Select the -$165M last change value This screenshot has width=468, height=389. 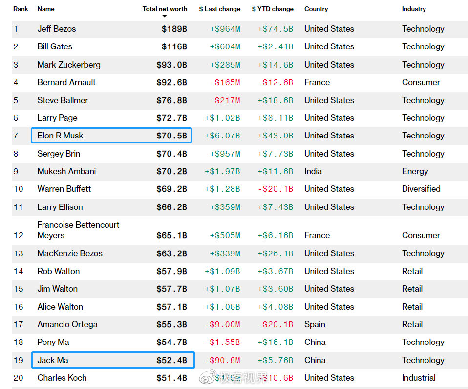[225, 82]
